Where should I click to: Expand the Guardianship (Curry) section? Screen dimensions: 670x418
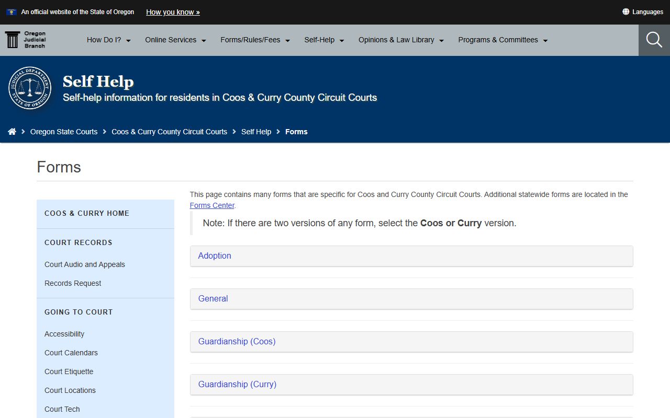click(x=411, y=385)
